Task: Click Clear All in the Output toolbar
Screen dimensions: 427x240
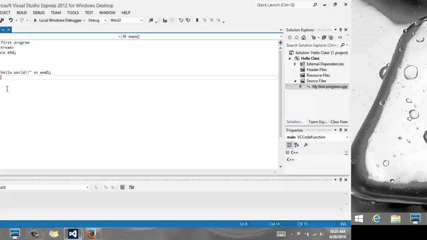Action: point(122,187)
